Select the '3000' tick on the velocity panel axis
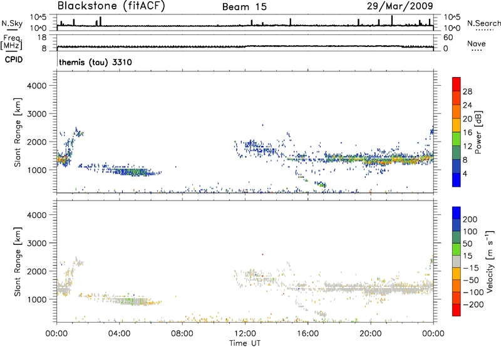Screen dimensions: 501x347 (37, 243)
